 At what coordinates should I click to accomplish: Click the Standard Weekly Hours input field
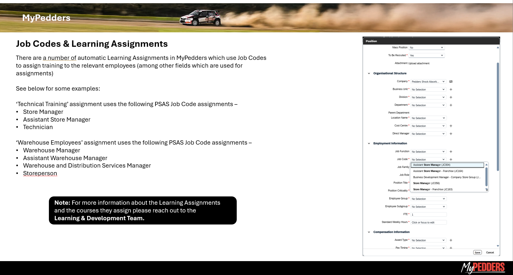tap(428, 222)
